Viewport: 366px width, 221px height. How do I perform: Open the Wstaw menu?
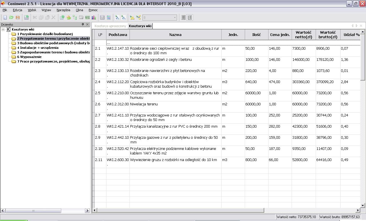coord(46,10)
